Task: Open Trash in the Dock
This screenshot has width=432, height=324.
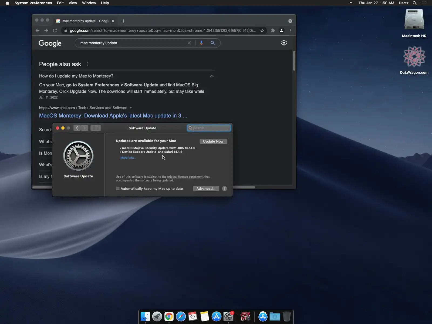Action: point(287,316)
